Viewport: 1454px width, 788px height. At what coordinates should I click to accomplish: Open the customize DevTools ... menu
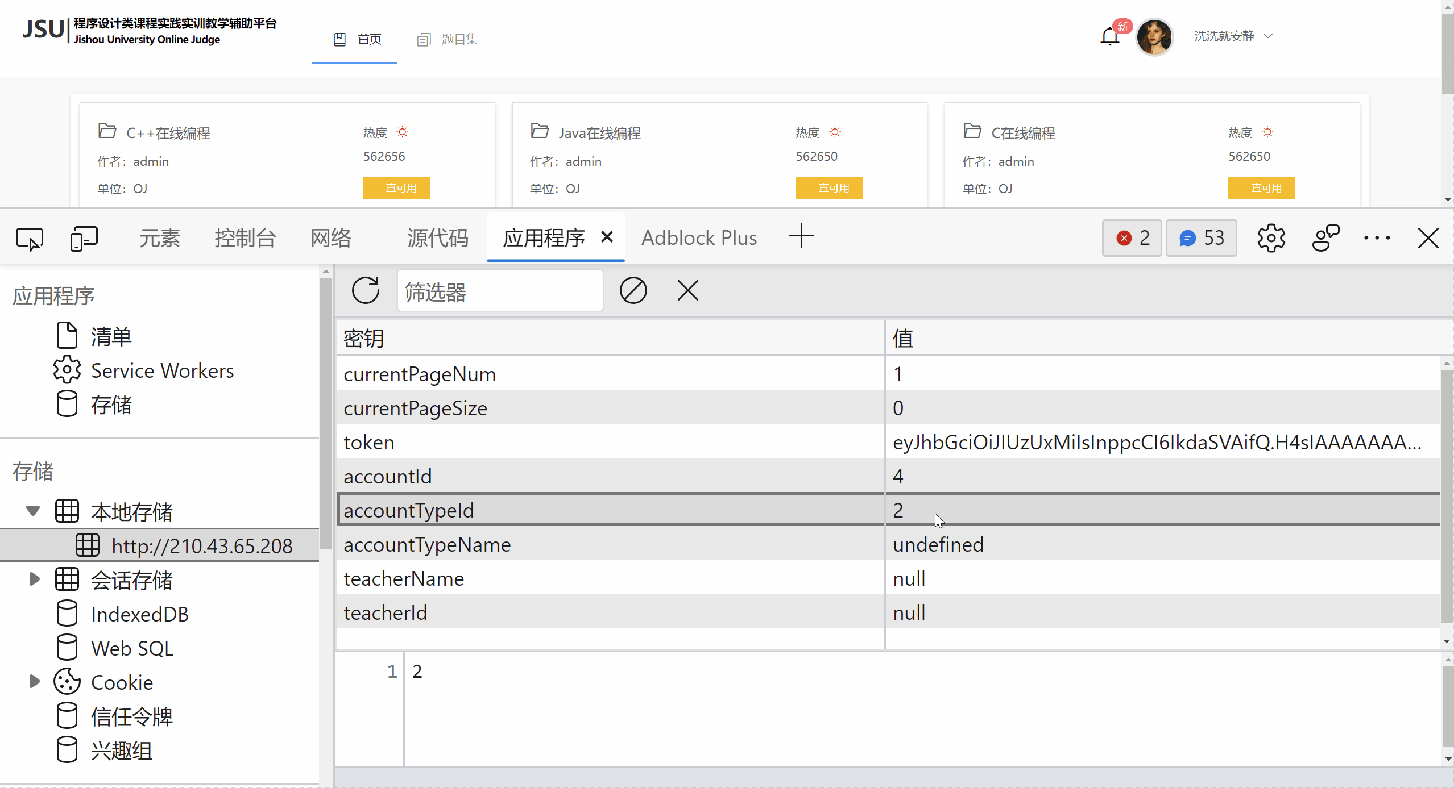click(x=1377, y=238)
